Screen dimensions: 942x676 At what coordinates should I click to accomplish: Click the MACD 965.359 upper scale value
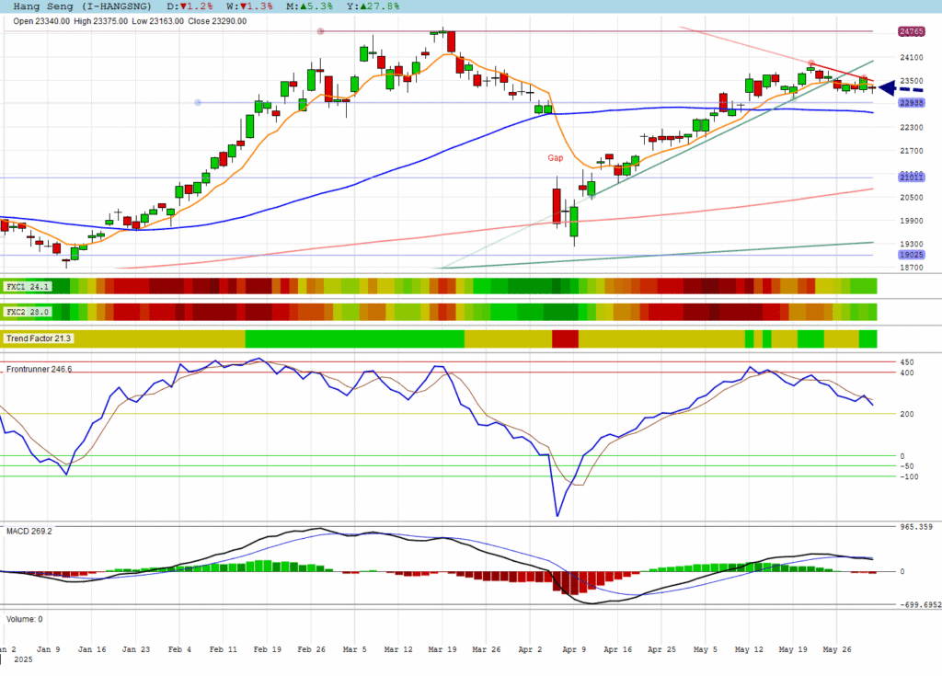(x=916, y=527)
